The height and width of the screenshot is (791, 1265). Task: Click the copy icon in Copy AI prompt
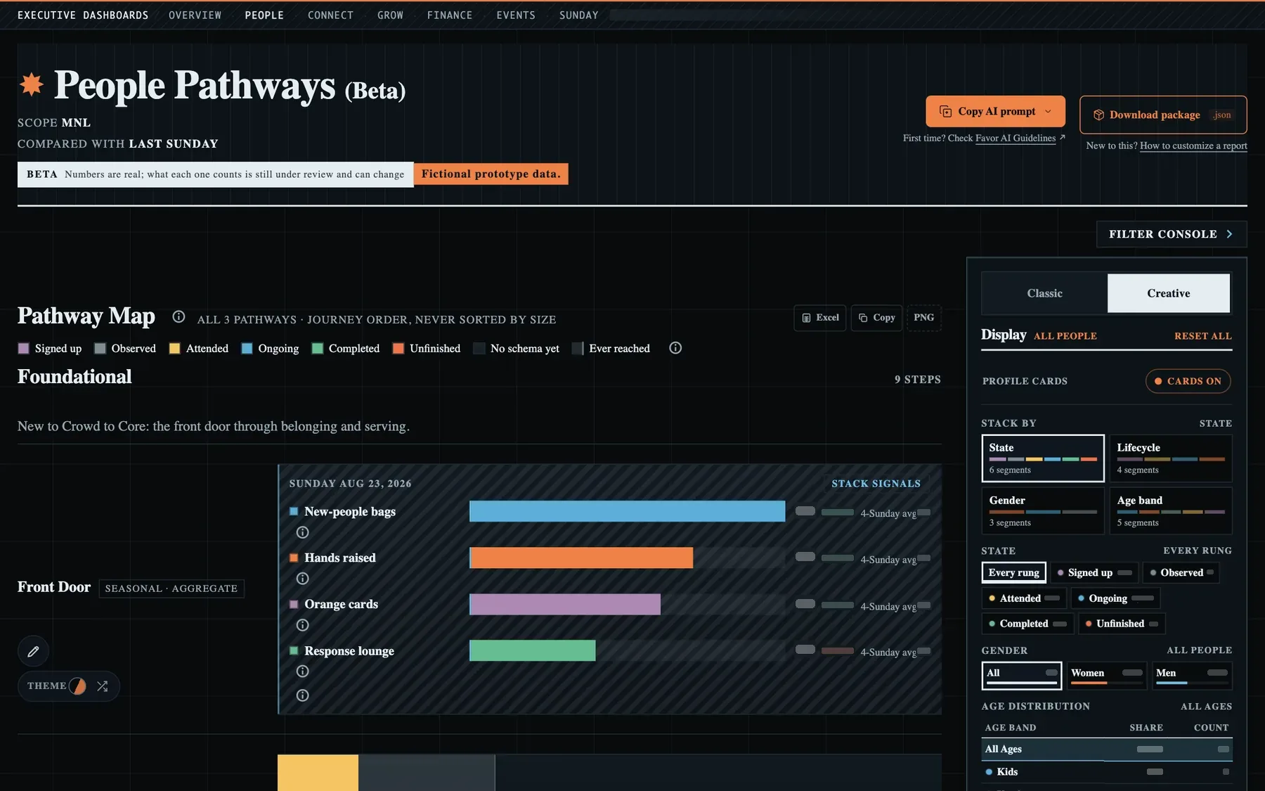[x=946, y=112]
